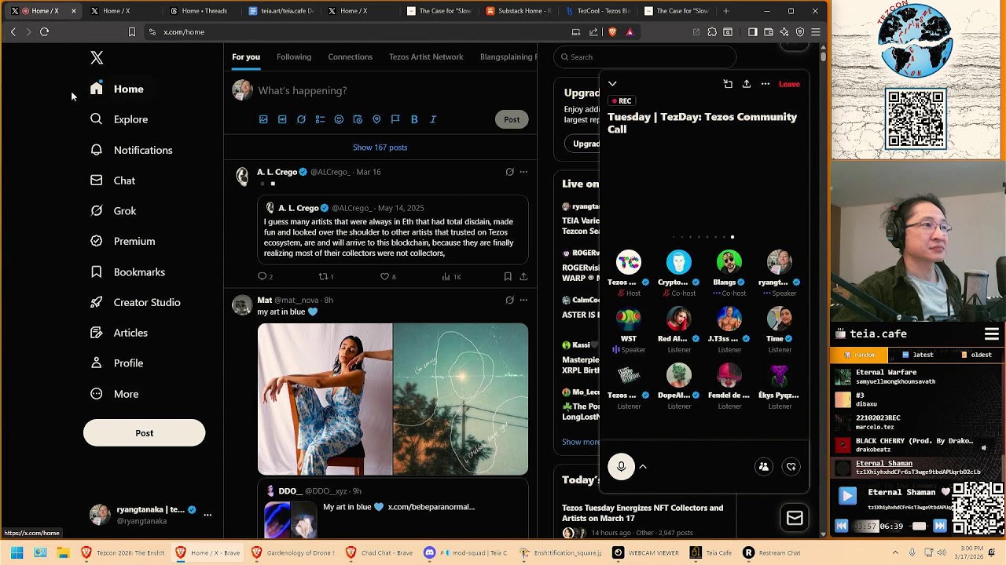
Task: Collapse the Space panel with chevron
Action: (612, 84)
